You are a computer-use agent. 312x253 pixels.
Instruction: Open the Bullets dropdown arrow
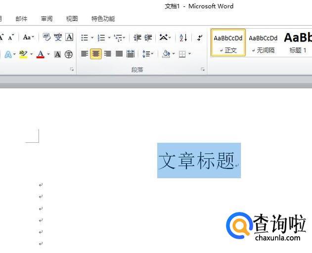[x=92, y=38]
